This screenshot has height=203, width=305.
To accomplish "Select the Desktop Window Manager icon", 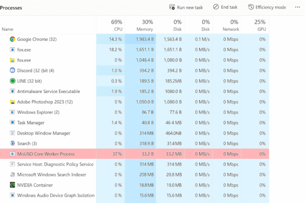I will [x=12, y=133].
